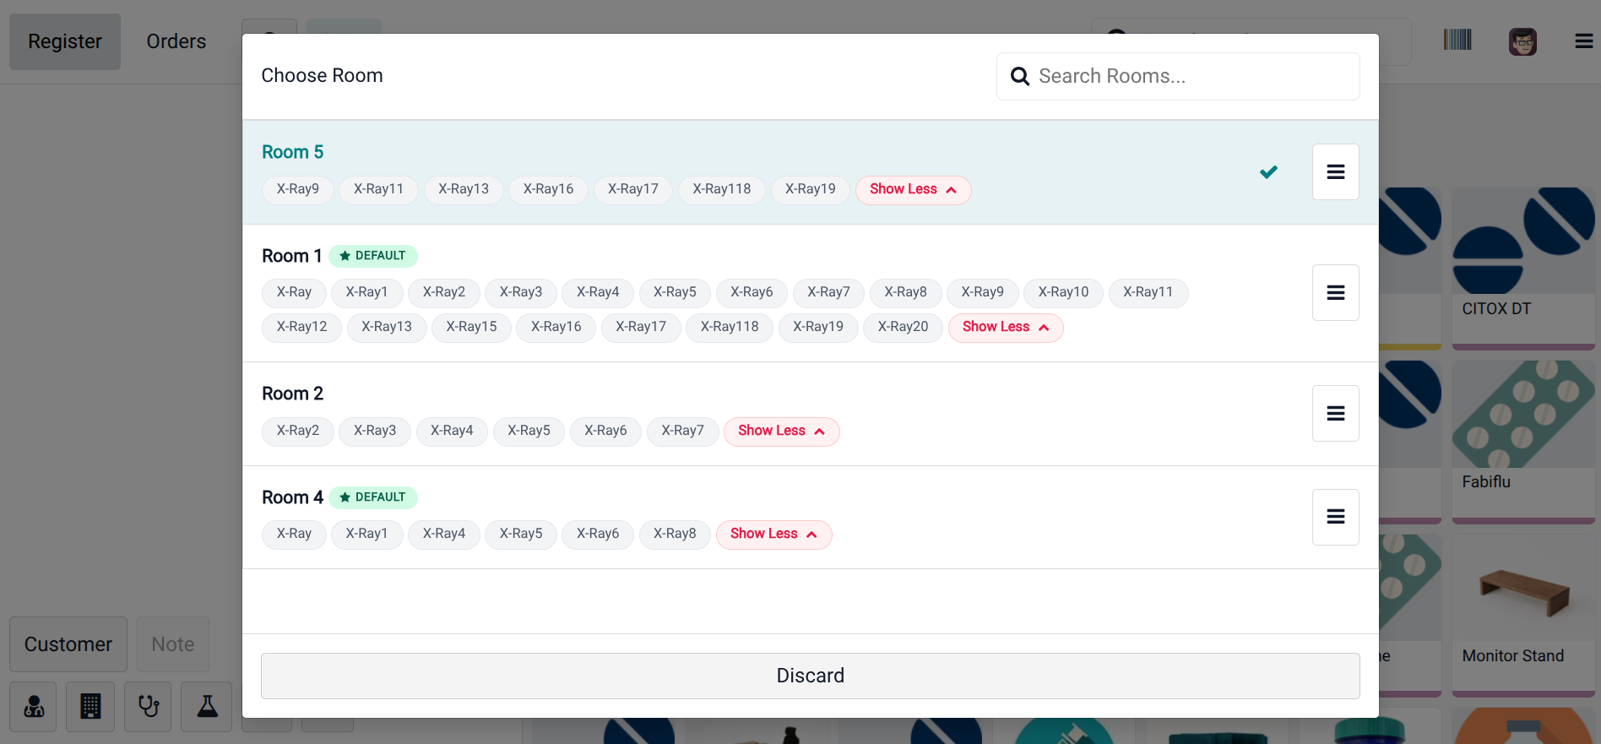Select Room 2 as the room

[x=292, y=394]
